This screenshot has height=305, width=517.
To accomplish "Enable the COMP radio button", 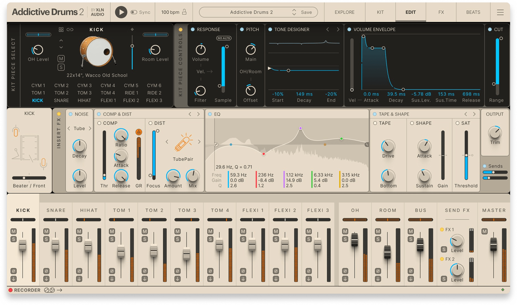I will 99,123.
